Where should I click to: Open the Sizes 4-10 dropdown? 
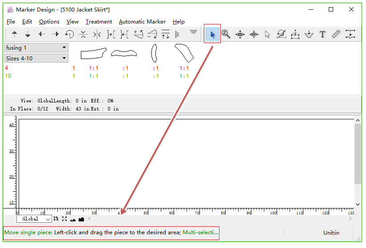pos(36,58)
